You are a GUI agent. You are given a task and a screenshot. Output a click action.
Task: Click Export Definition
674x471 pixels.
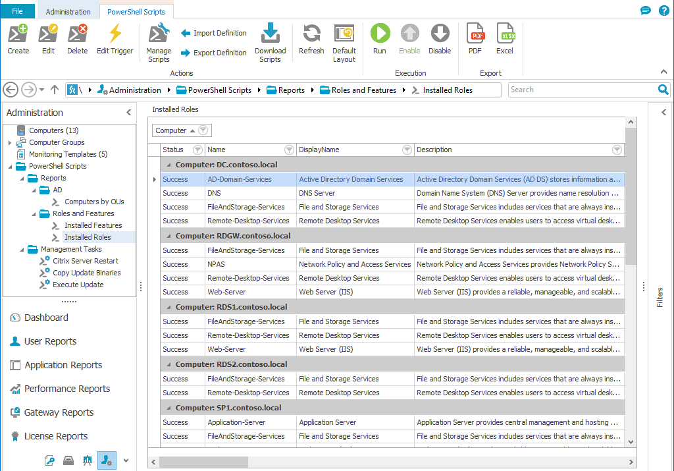[214, 53]
